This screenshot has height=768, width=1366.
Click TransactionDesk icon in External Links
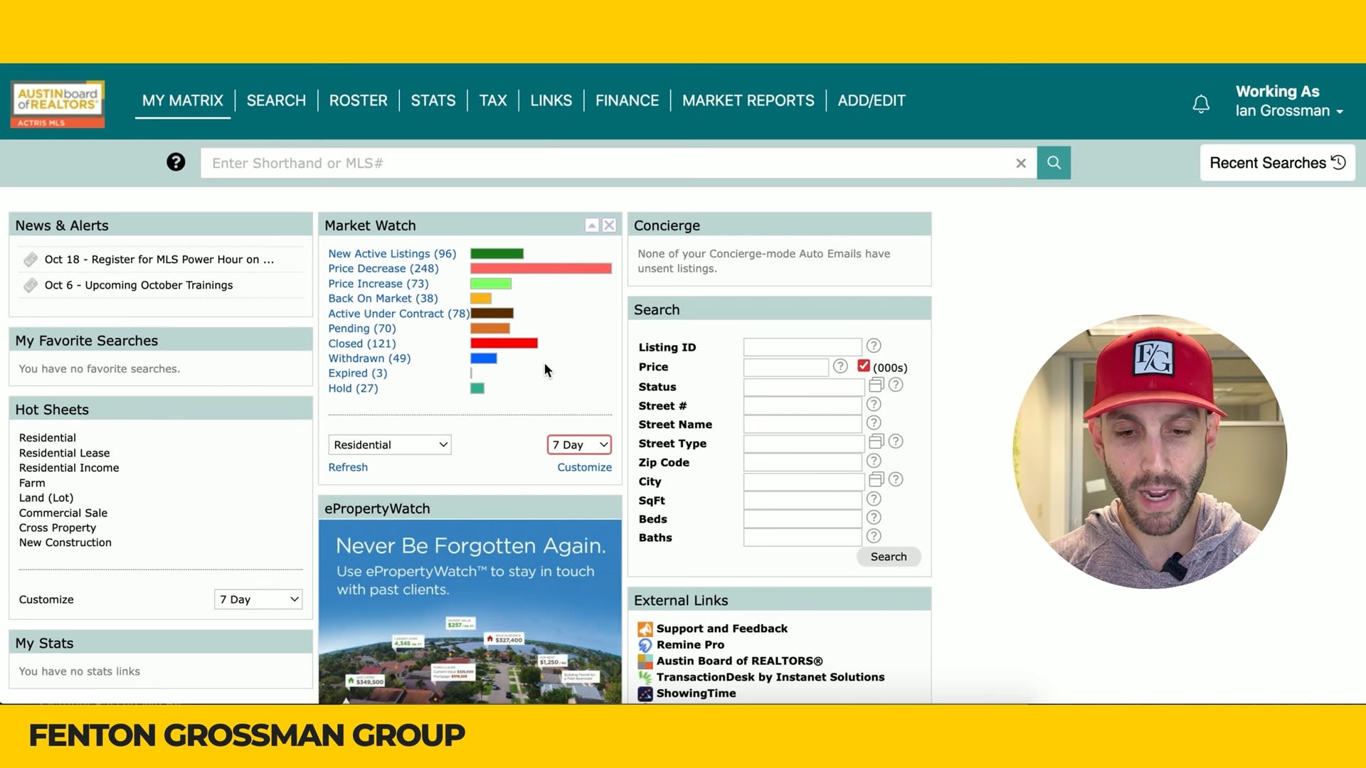coord(645,678)
